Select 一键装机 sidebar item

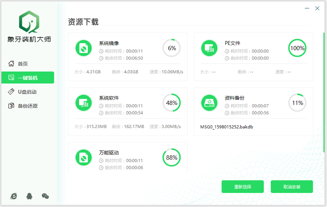(x=28, y=78)
